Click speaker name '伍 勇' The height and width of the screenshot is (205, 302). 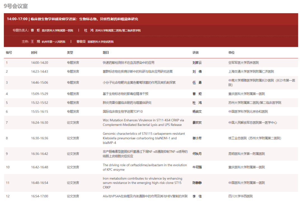197,83
